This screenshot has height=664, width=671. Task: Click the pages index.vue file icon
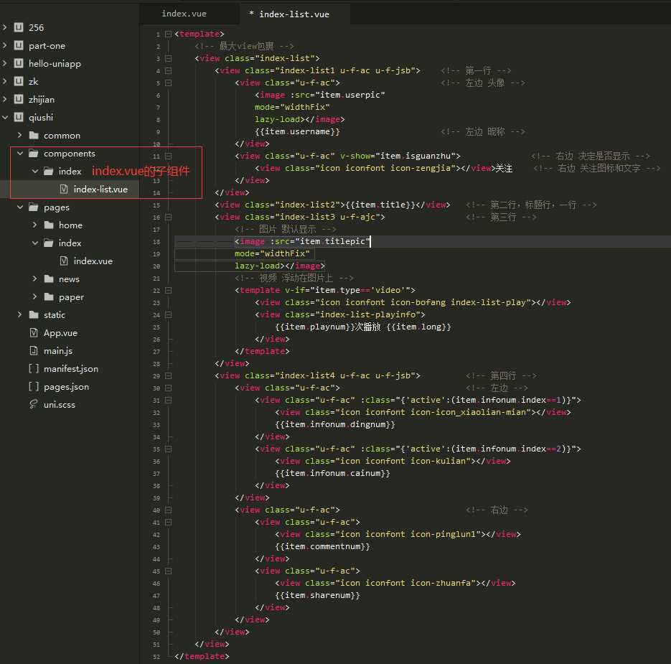(x=64, y=261)
